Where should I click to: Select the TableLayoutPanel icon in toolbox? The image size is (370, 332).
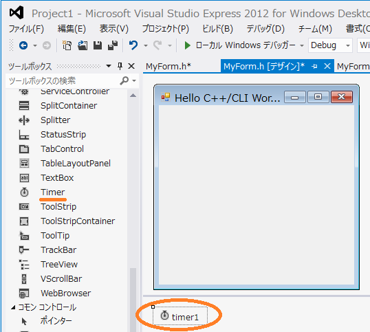point(24,164)
